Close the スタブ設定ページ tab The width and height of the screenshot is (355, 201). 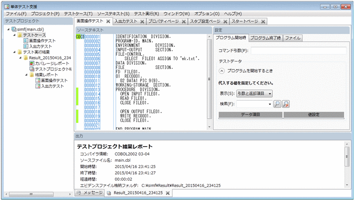tap(225, 22)
